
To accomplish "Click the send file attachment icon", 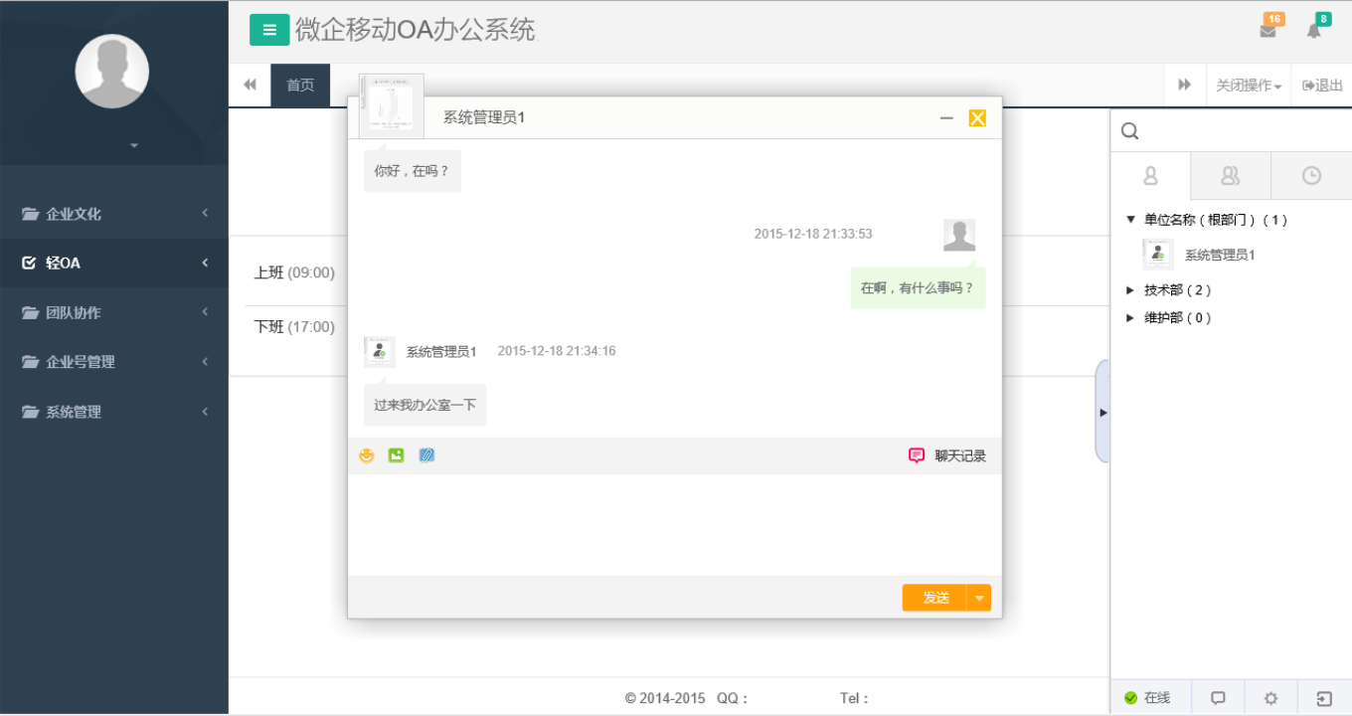I will (426, 455).
